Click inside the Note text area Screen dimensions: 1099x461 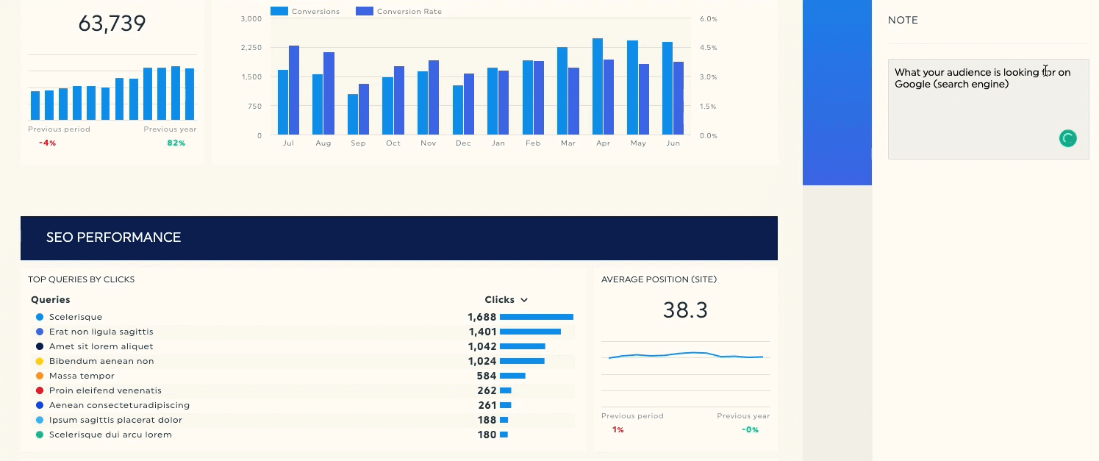coord(988,109)
